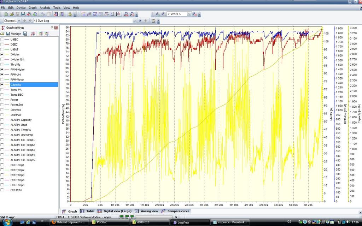Screen dimensions: 362x226
Task: Click the New file icon in toolbar
Action: click(7, 14)
